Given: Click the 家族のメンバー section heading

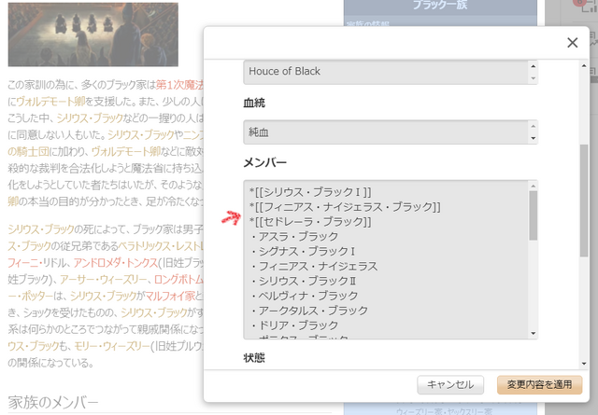Looking at the screenshot, I should click(x=53, y=402).
